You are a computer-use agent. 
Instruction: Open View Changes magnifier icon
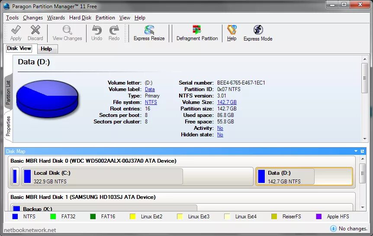(68, 30)
